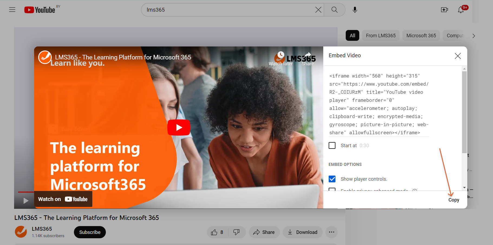The image size is (493, 245).
Task: Enable the Start at checkbox
Action: point(332,146)
